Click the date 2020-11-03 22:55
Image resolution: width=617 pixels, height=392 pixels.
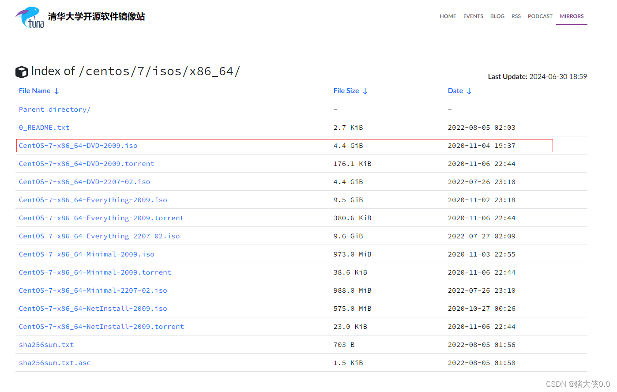click(482, 254)
